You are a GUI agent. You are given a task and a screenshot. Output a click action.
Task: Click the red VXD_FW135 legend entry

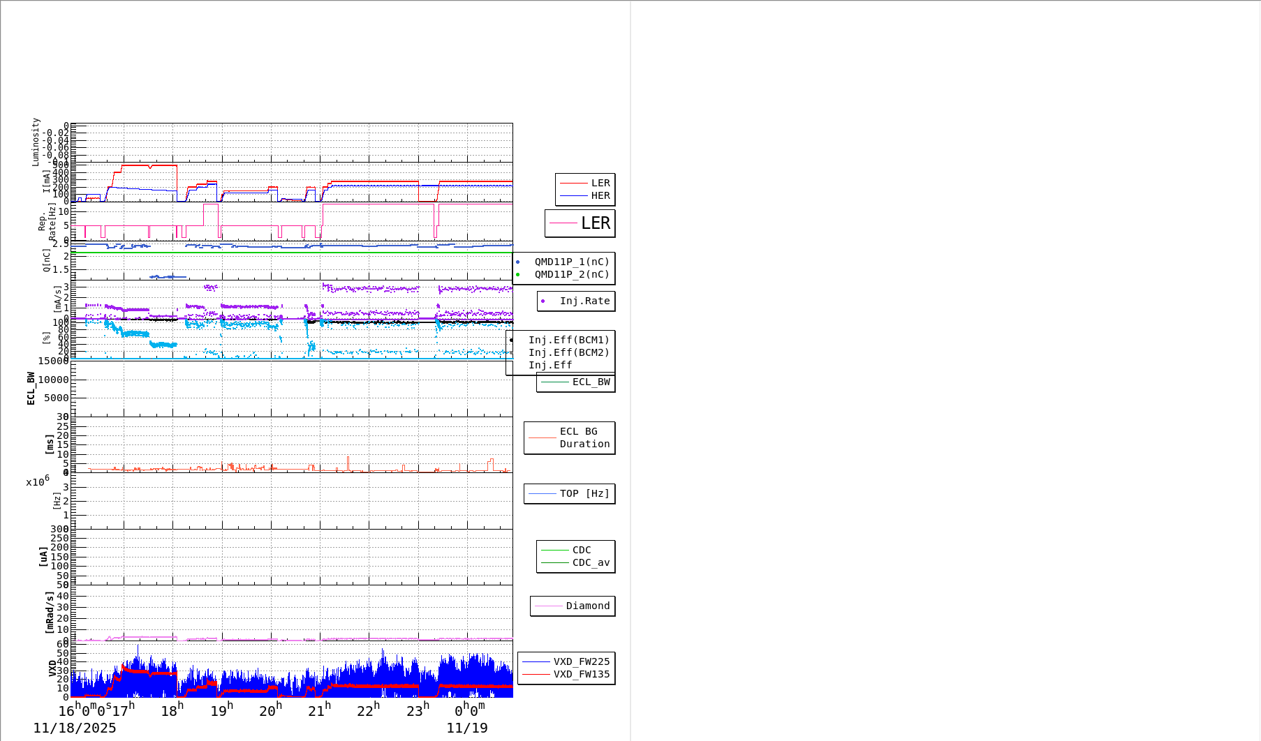pos(581,674)
